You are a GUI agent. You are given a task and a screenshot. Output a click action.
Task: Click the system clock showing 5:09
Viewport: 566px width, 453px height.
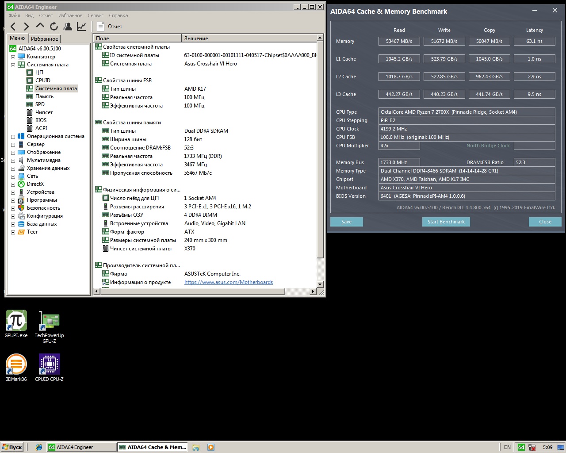(x=547, y=447)
